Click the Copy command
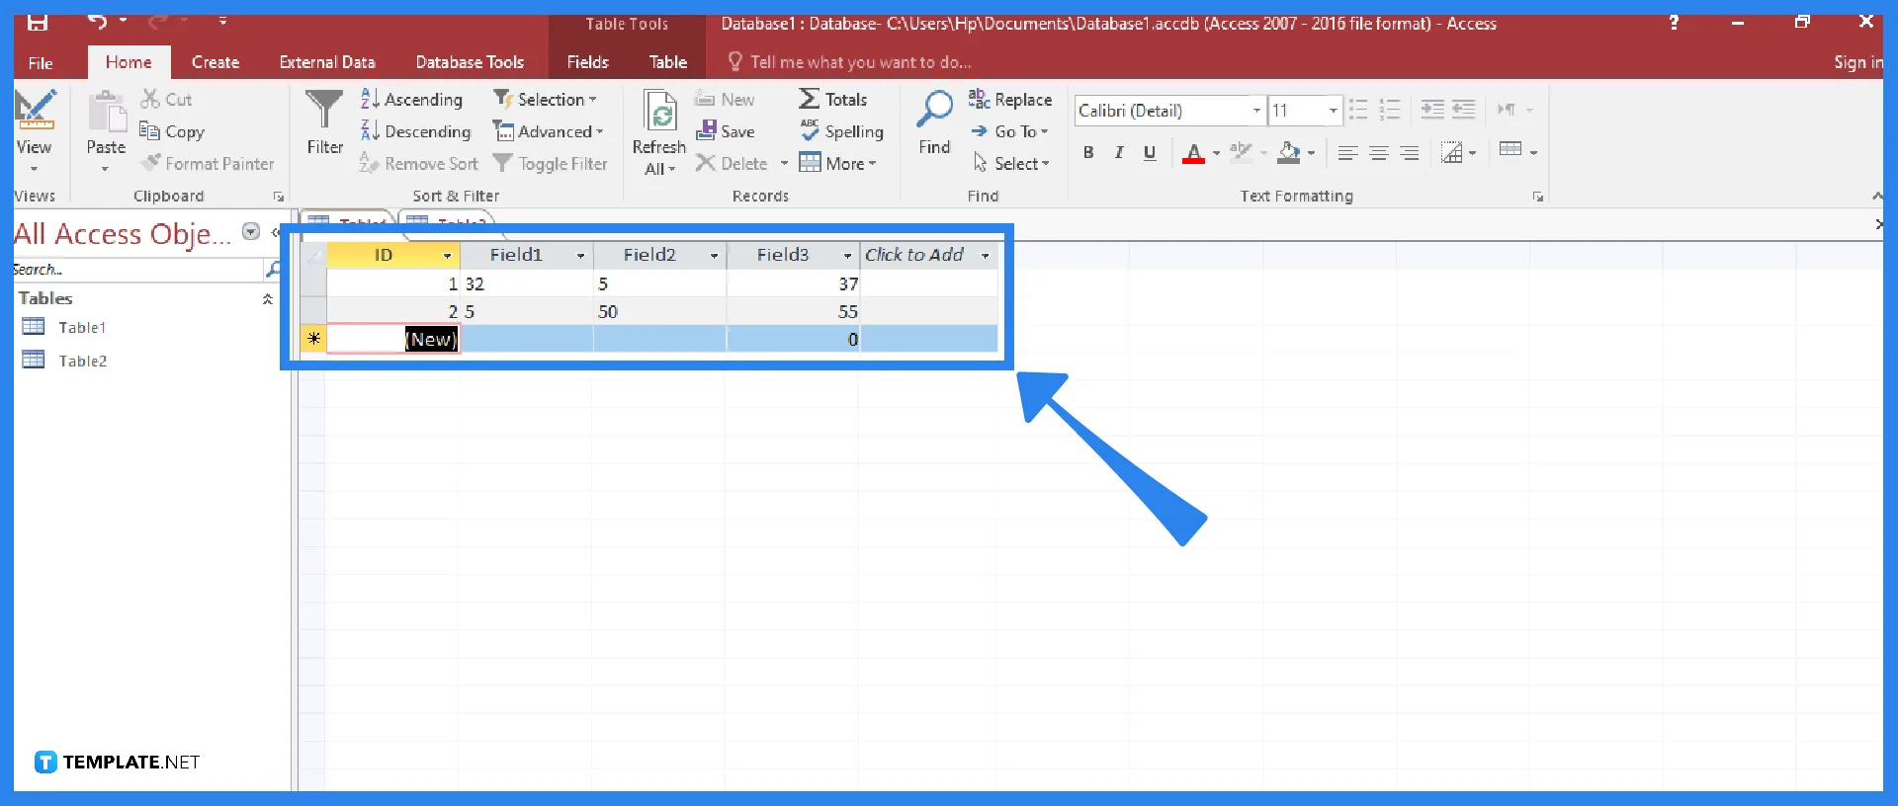1898x806 pixels. [172, 131]
